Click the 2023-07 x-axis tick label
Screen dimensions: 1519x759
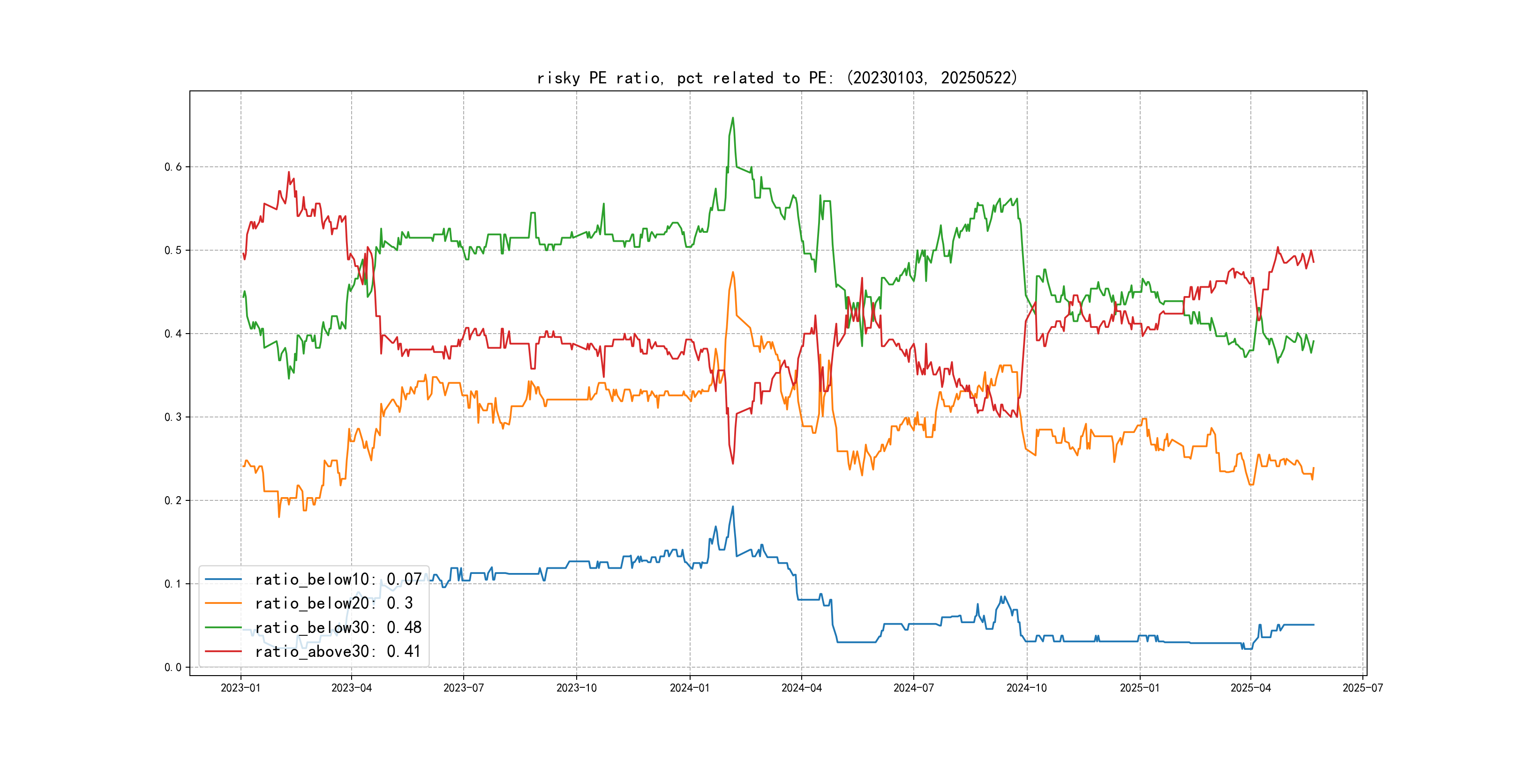click(x=464, y=688)
